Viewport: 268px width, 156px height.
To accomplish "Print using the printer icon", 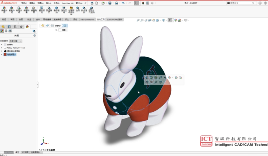I will pyautogui.click(x=117, y=3).
